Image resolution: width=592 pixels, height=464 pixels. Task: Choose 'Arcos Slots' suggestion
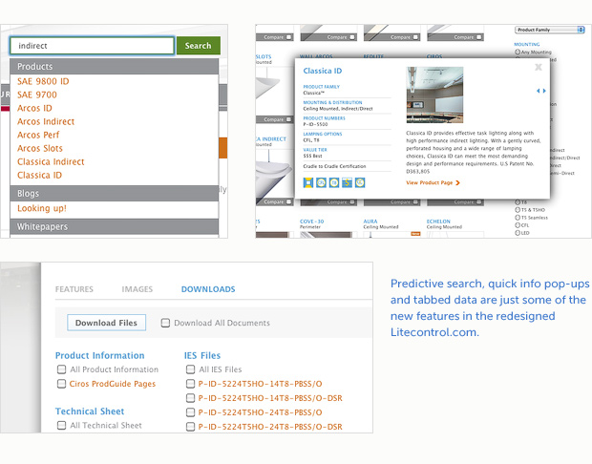40,148
